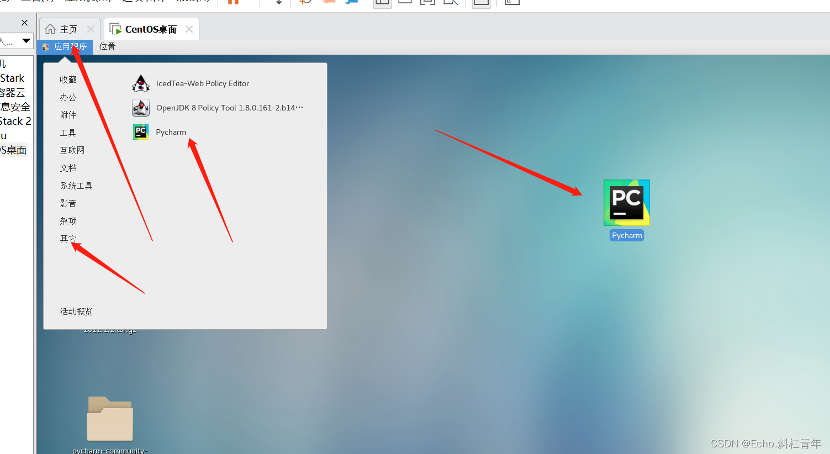Select the 互联网 internet category
830x454 pixels.
[x=72, y=150]
